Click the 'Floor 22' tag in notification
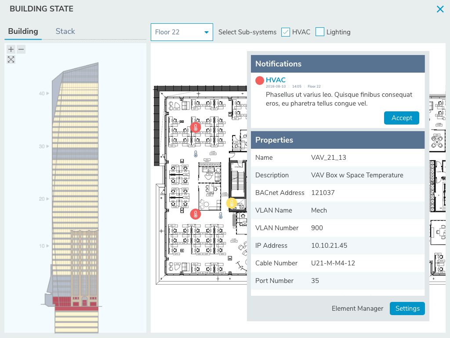The image size is (450, 338). click(x=314, y=87)
